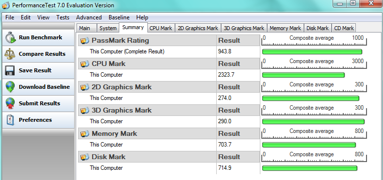The image size is (383, 180).
Task: Switch to the 3D Graphics Mark tab
Action: point(244,28)
